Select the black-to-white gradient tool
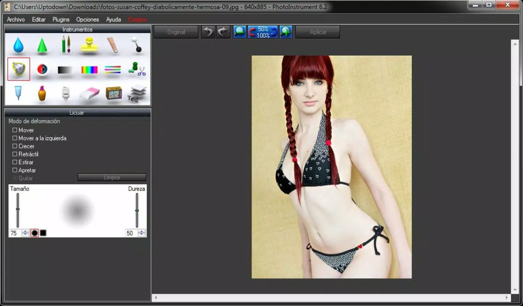523x306 pixels. coord(66,70)
